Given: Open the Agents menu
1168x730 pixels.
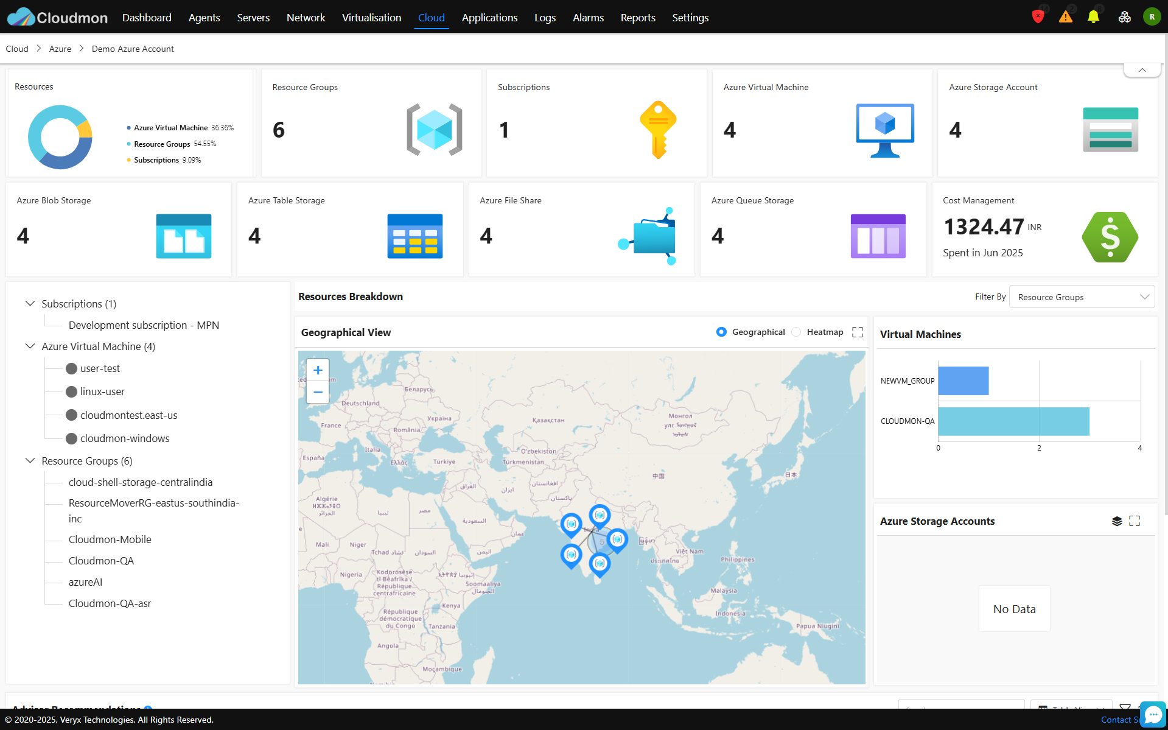Looking at the screenshot, I should 204,18.
